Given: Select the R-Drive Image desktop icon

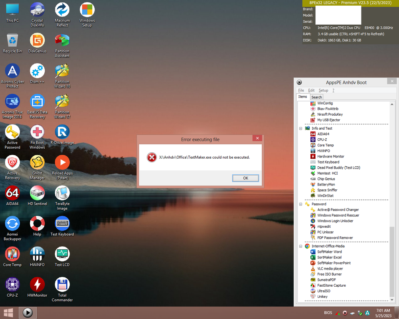Looking at the screenshot, I should click(62, 134).
